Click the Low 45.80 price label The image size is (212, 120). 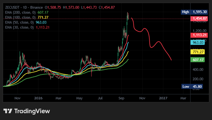[192, 87]
